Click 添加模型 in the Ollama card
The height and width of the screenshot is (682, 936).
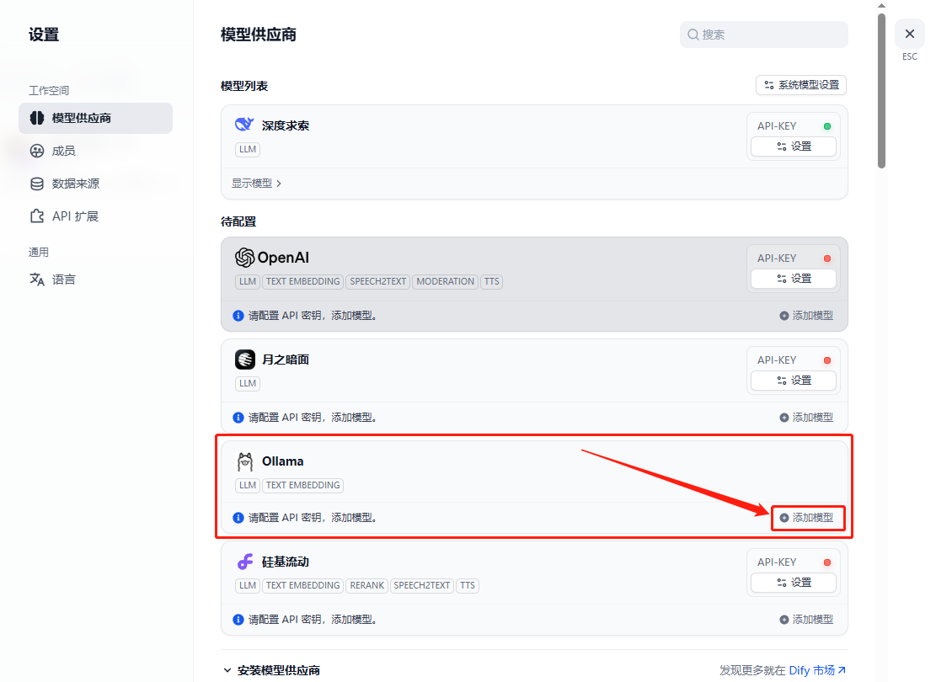click(806, 518)
